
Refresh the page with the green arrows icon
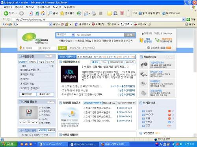point(37,13)
